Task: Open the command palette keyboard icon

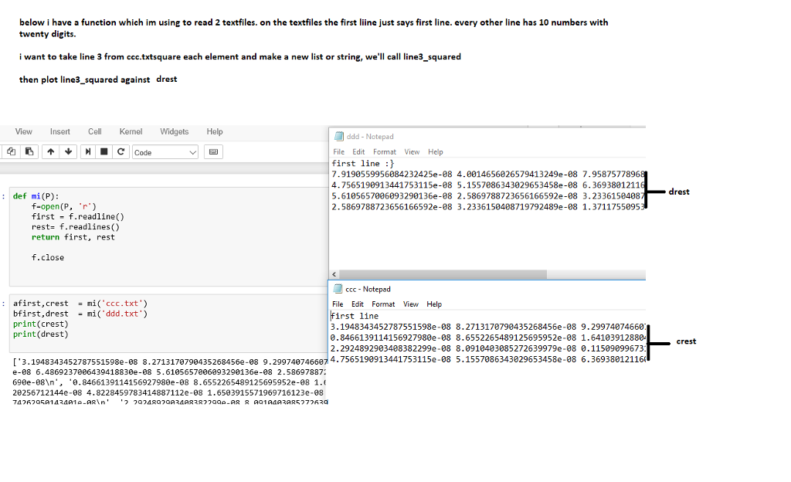Action: click(213, 151)
